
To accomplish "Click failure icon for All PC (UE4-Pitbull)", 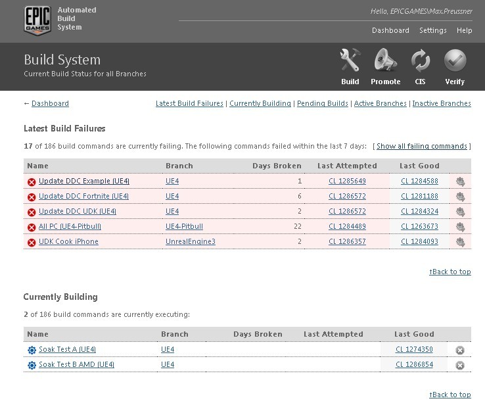I will [32, 228].
